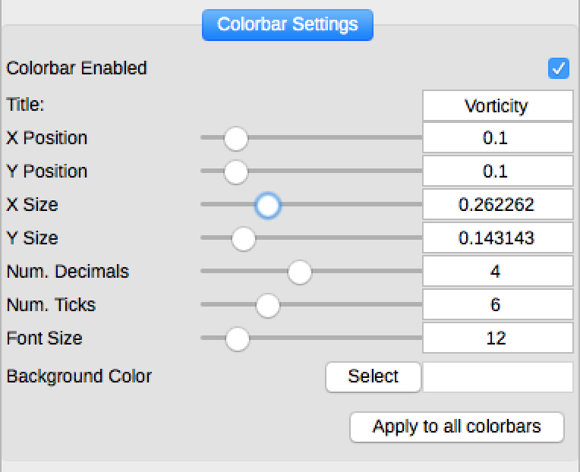Uncheck the Colorbar Enabled checkbox
The width and height of the screenshot is (580, 472).
point(559,68)
